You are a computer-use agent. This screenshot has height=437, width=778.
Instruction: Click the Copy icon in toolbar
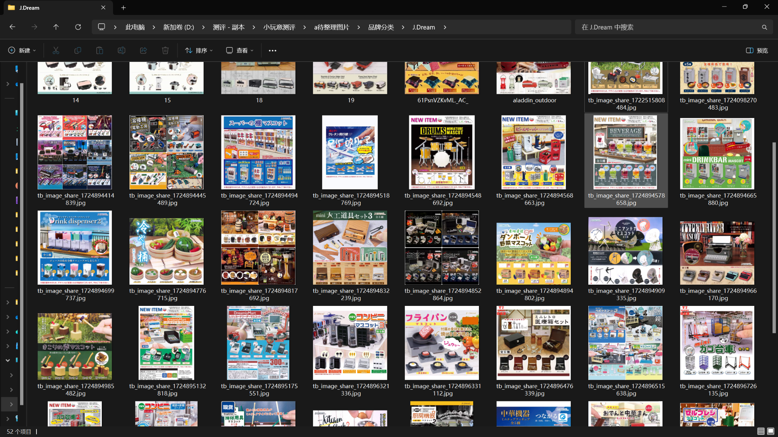[78, 51]
